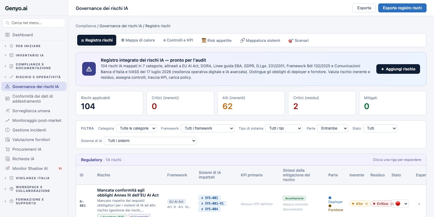Click the Deployer link in row R-001
Screen dimensions: 434x217
pyautogui.click(x=335, y=202)
